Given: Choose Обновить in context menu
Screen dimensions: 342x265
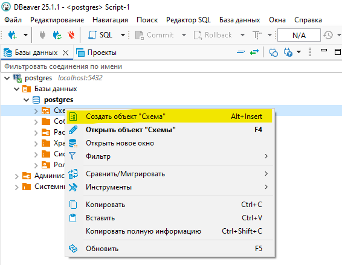Looking at the screenshot, I should coord(169,249).
